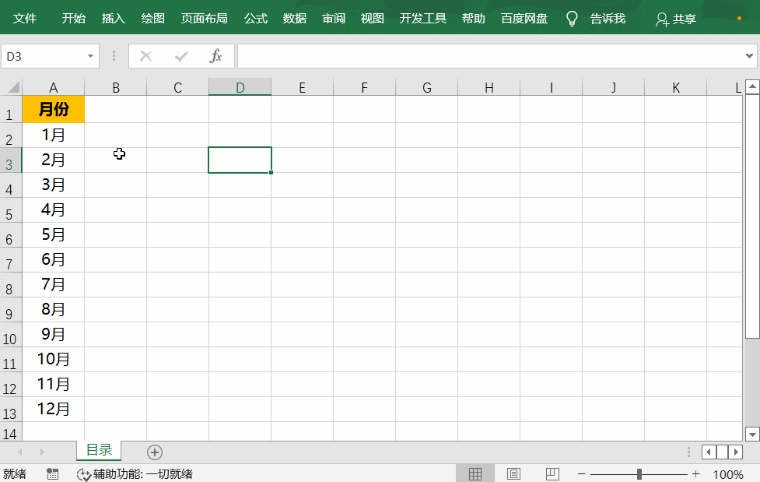Select the cell containing 4月

(54, 209)
